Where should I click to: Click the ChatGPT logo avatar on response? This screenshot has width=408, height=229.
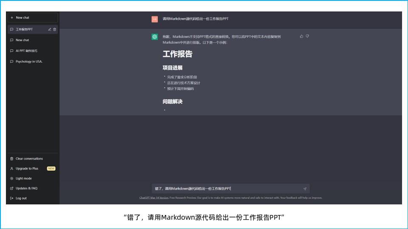point(155,37)
